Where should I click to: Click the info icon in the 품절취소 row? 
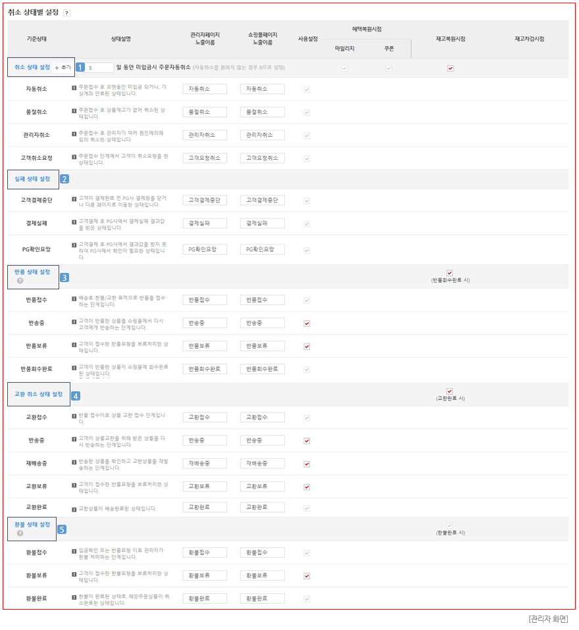[74, 110]
